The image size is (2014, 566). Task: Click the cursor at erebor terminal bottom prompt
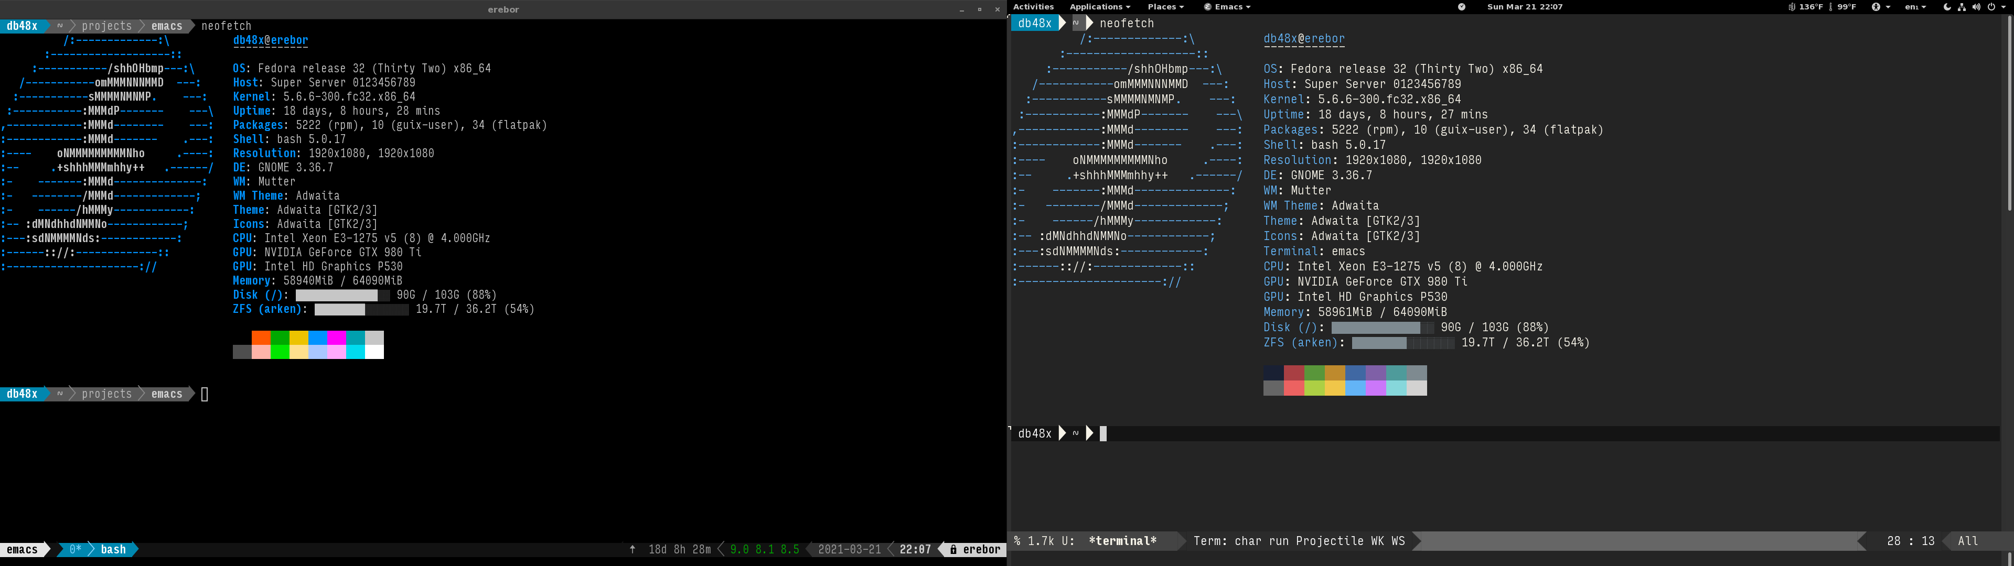point(205,395)
